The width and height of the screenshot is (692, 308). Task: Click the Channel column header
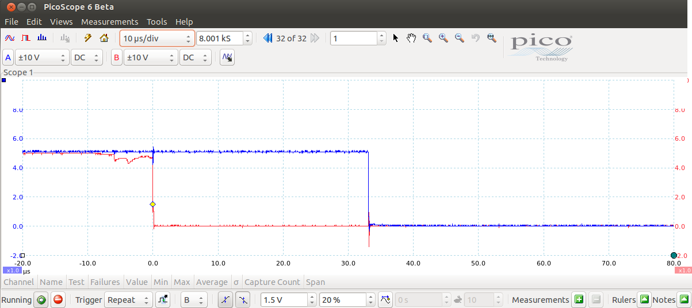[19, 282]
